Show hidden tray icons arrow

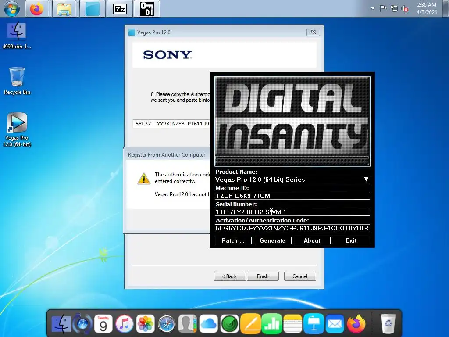click(373, 8)
